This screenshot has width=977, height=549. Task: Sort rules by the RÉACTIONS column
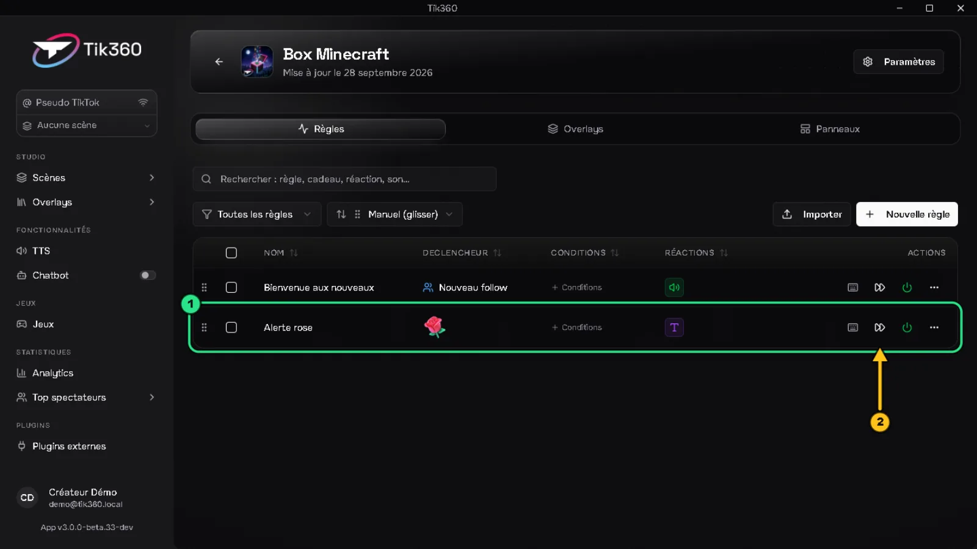(696, 253)
